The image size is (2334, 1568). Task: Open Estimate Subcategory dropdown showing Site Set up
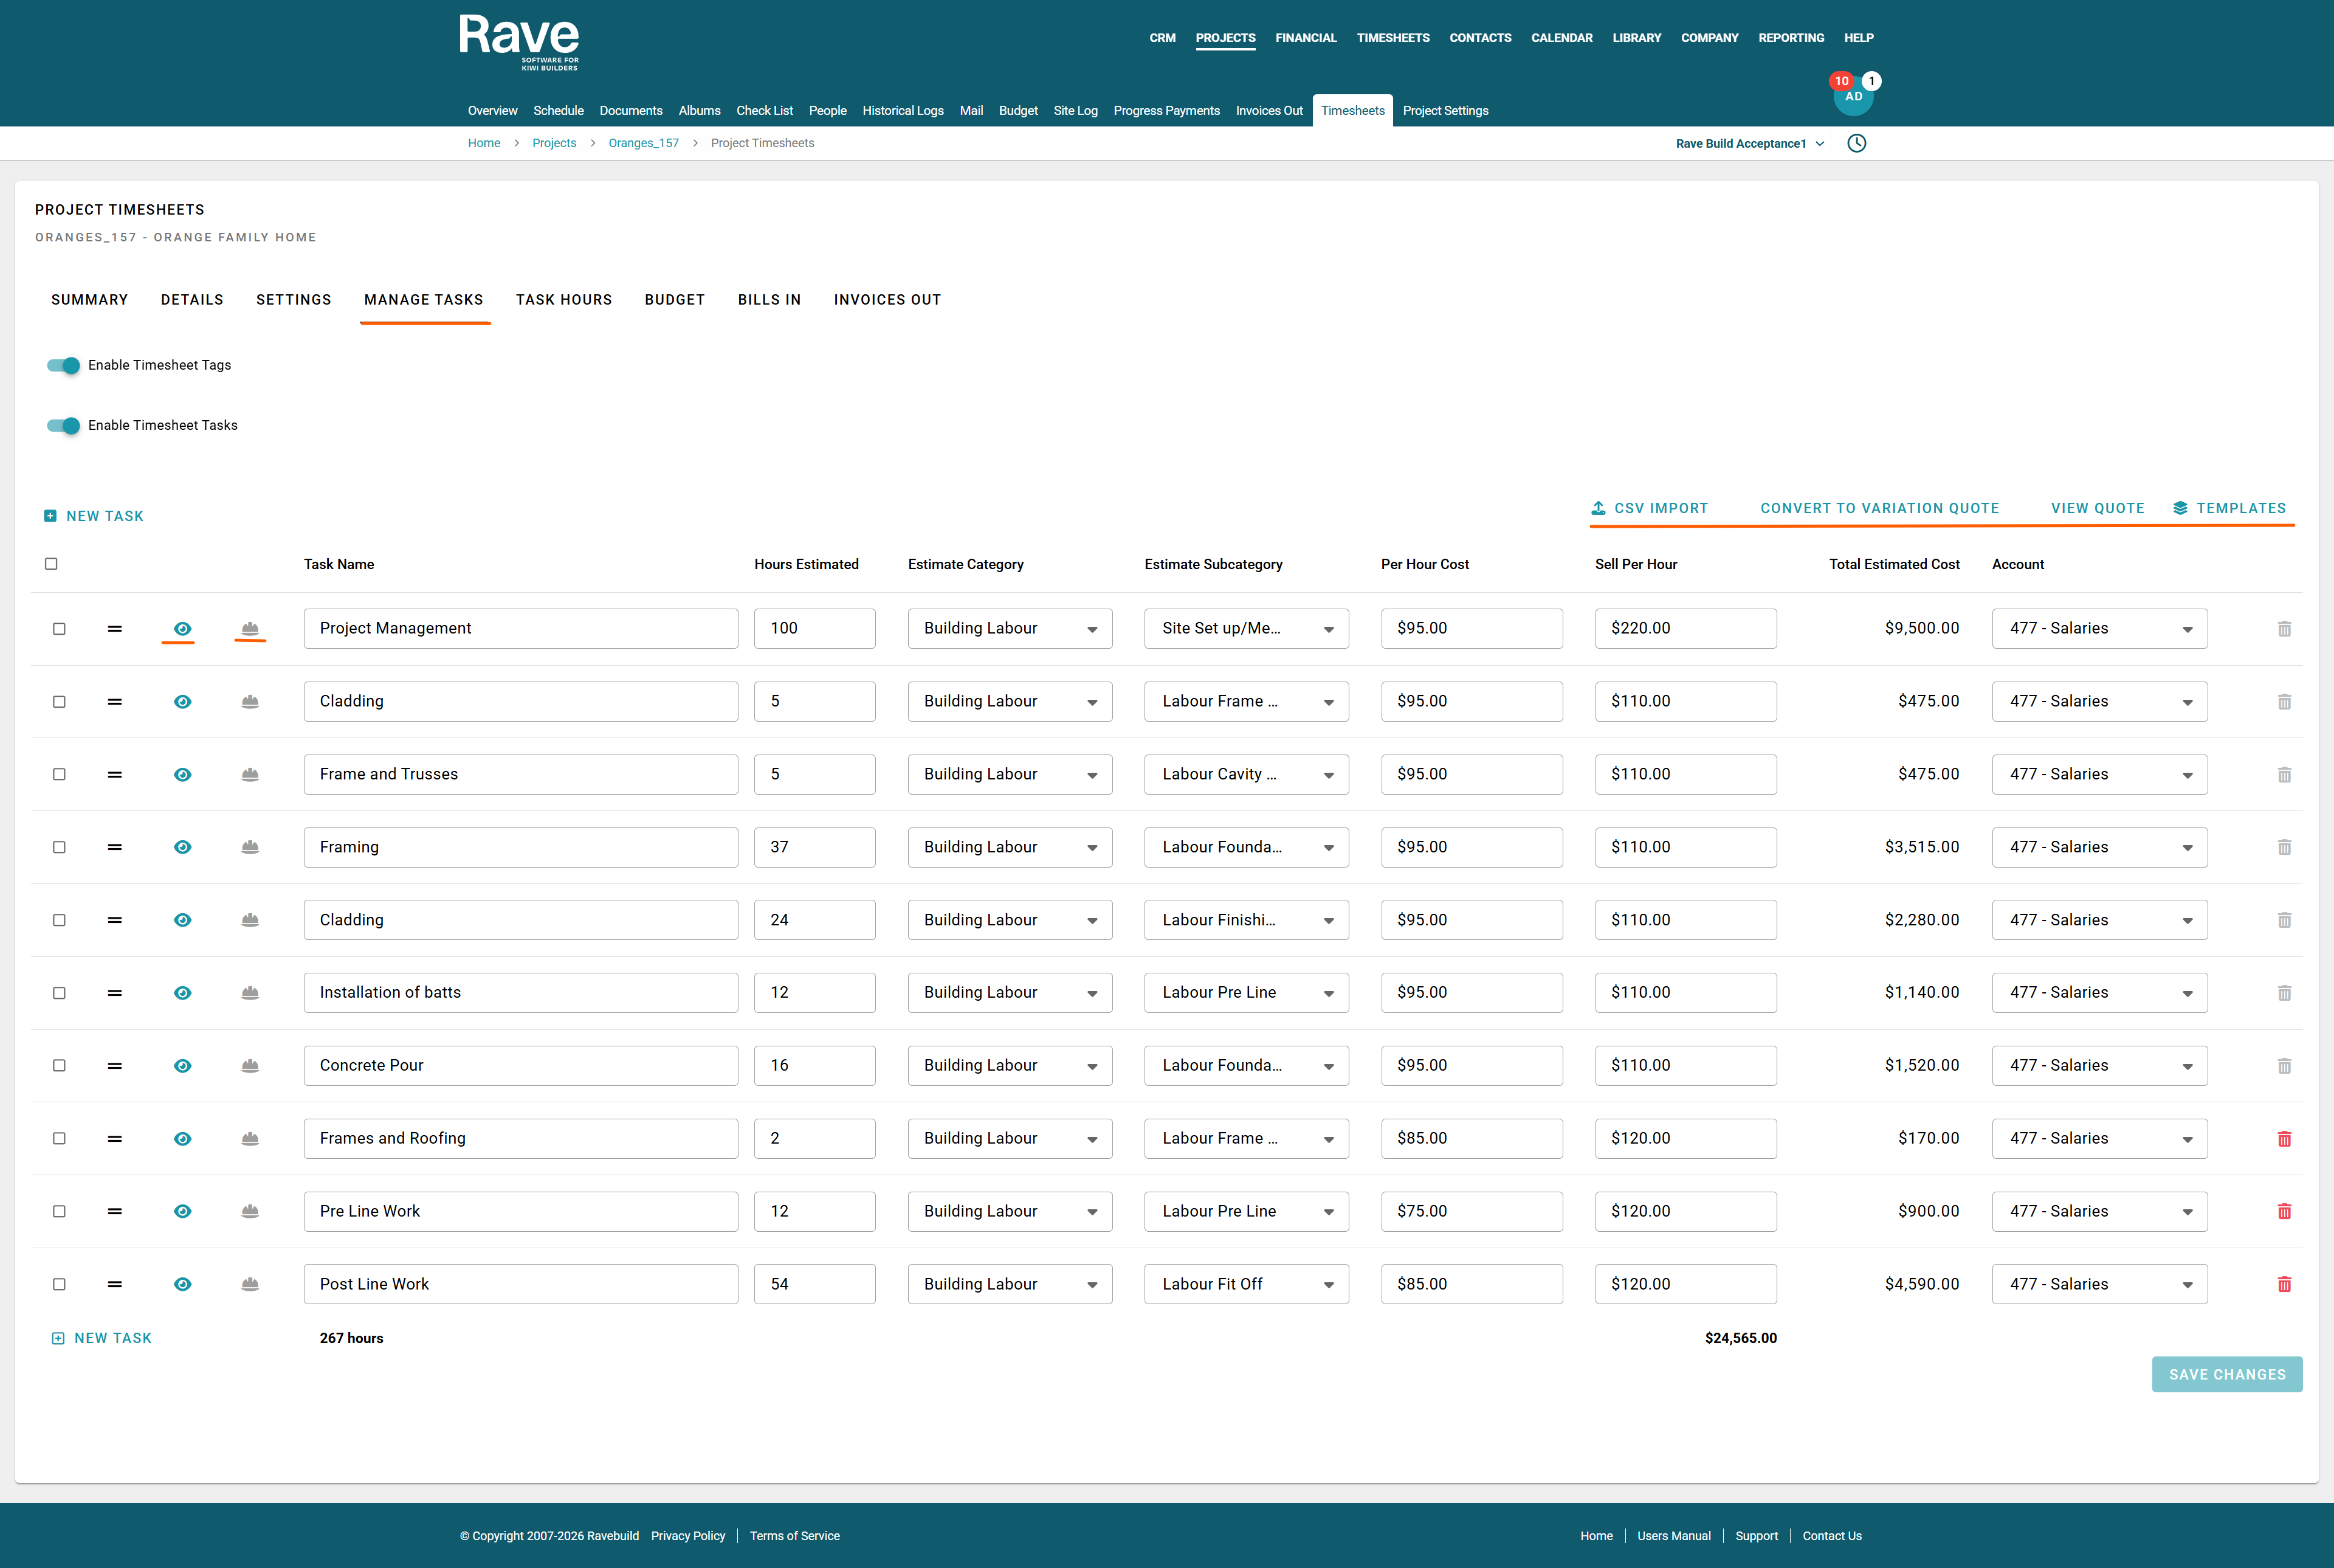(x=1247, y=628)
